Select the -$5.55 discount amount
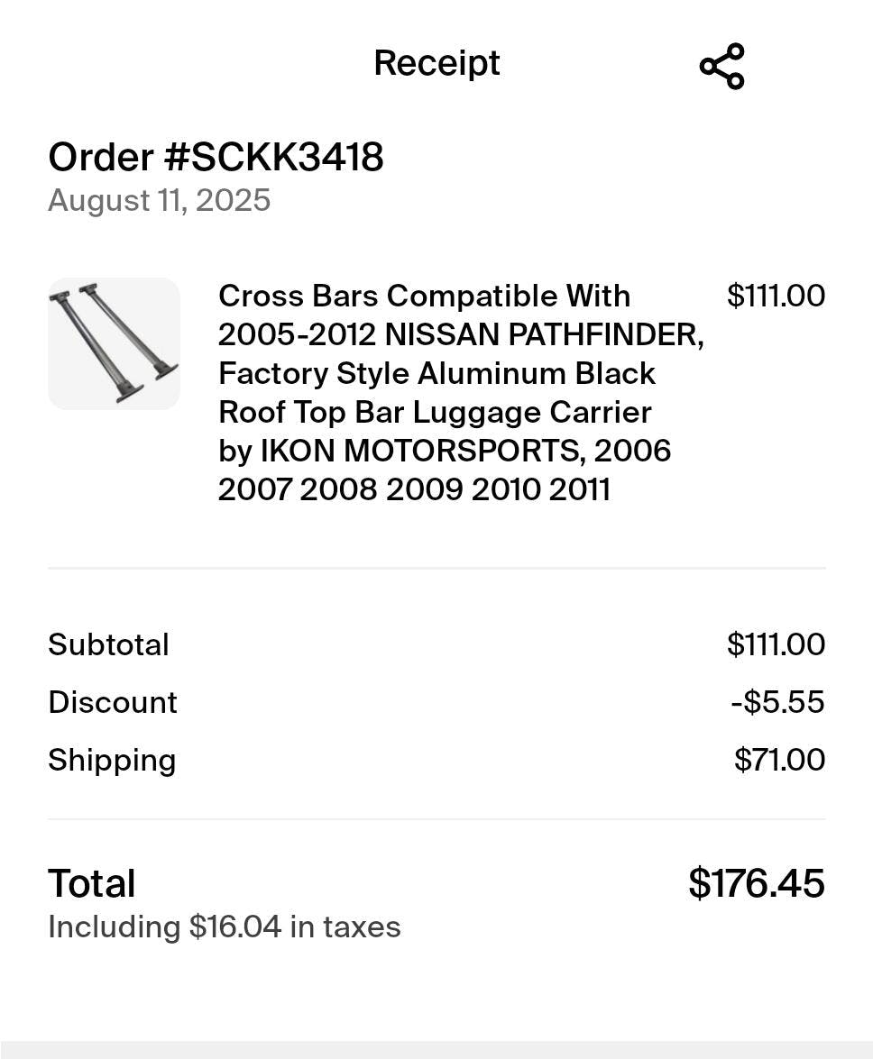This screenshot has height=1059, width=873. pyautogui.click(x=777, y=702)
